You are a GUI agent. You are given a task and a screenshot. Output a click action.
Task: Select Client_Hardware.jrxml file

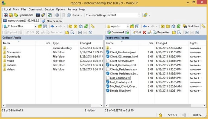123,52
